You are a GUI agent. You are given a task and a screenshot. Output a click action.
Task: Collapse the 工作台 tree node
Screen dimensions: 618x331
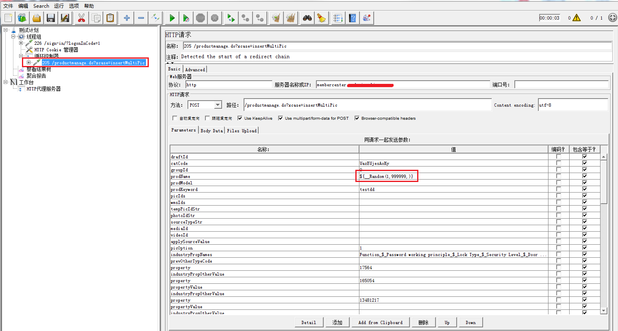pos(6,82)
